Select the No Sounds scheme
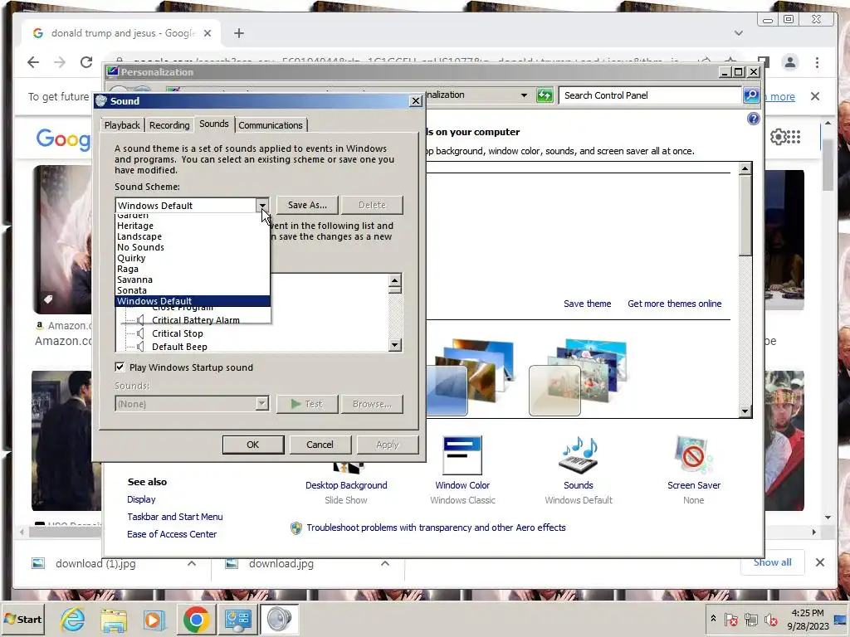850x637 pixels. [x=193, y=247]
